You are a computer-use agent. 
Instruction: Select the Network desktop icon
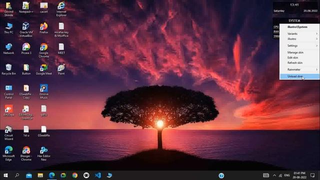[8, 49]
